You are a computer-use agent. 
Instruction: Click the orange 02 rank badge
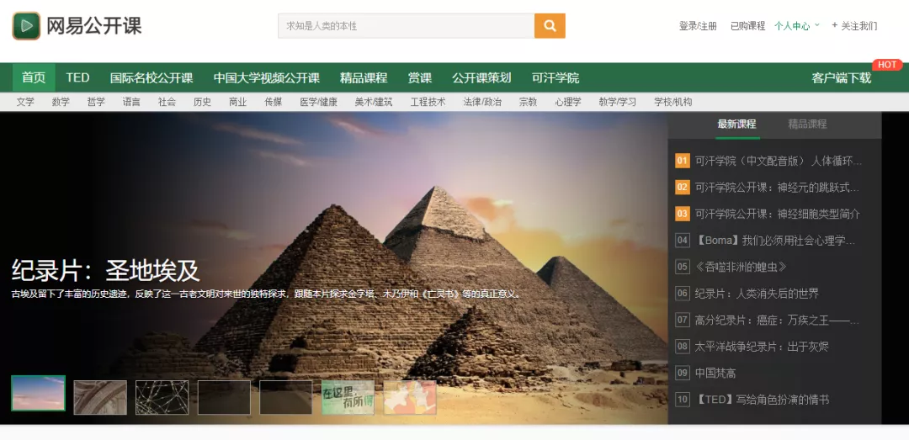(683, 188)
